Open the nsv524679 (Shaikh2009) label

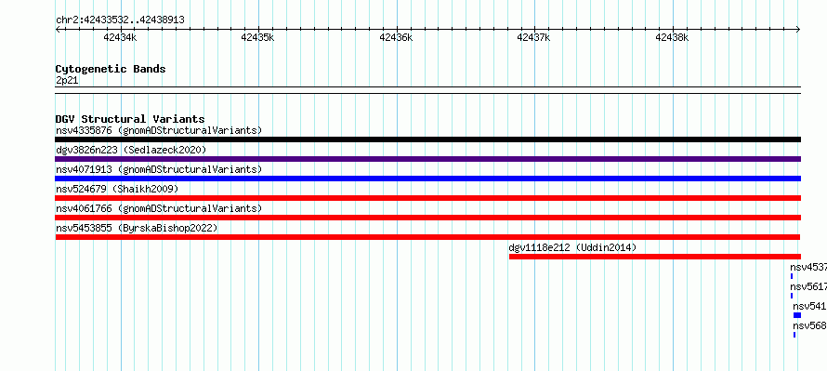coord(117,189)
